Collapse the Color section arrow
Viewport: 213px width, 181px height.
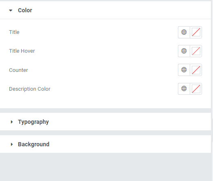(11, 10)
